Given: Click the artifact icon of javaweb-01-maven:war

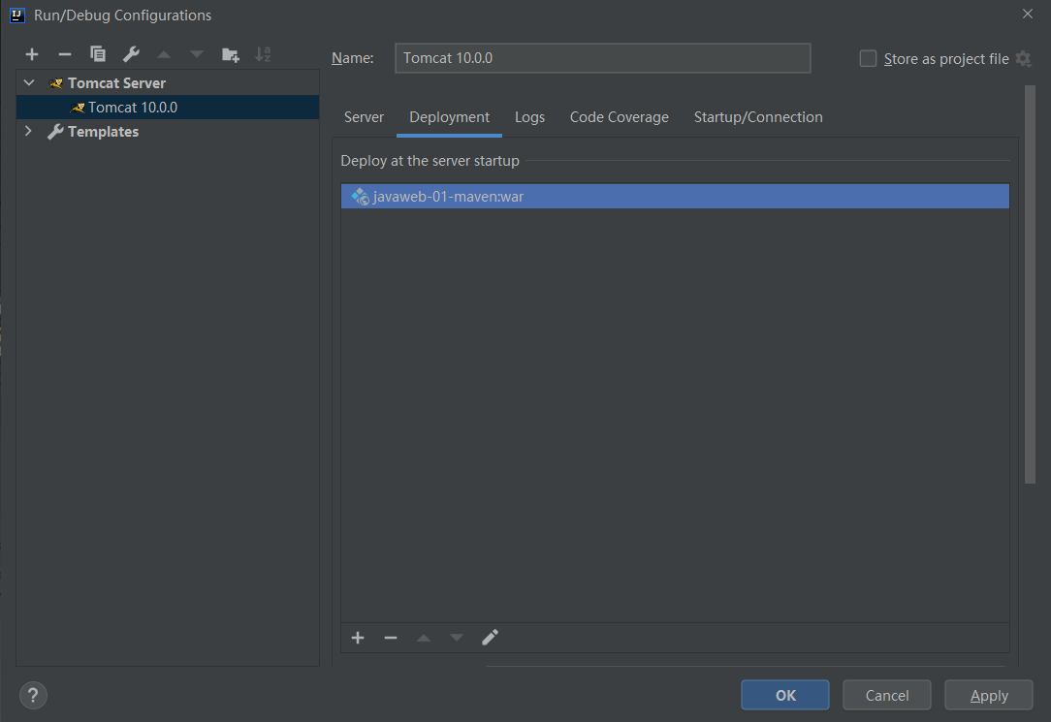Looking at the screenshot, I should coord(361,196).
